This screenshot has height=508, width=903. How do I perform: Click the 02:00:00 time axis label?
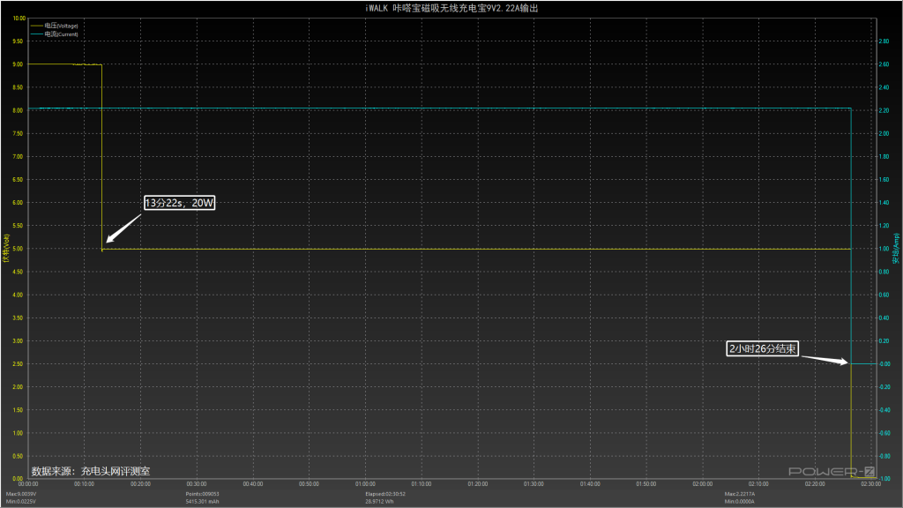click(702, 484)
